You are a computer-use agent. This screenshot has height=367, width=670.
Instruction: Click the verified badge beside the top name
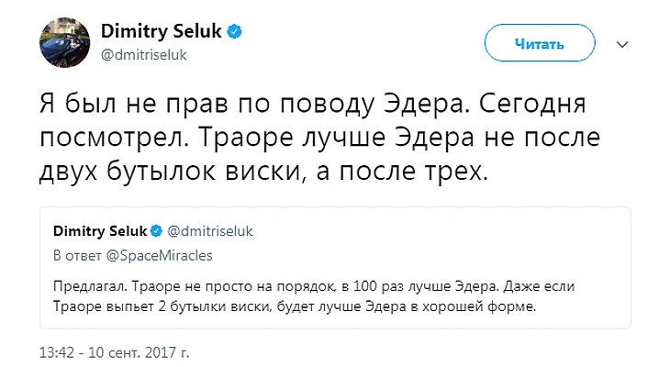coord(236,32)
